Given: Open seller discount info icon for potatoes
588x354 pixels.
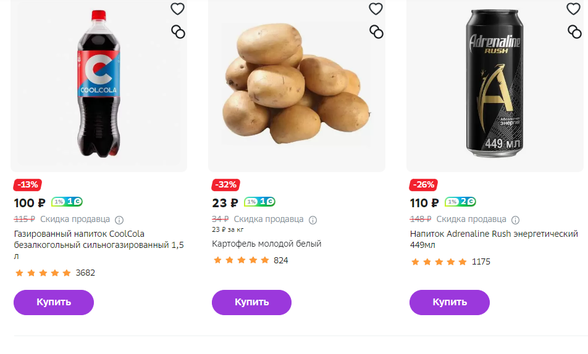Looking at the screenshot, I should [313, 220].
